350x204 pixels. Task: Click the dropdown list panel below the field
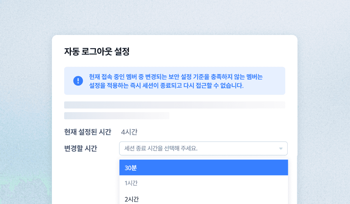pos(203,181)
